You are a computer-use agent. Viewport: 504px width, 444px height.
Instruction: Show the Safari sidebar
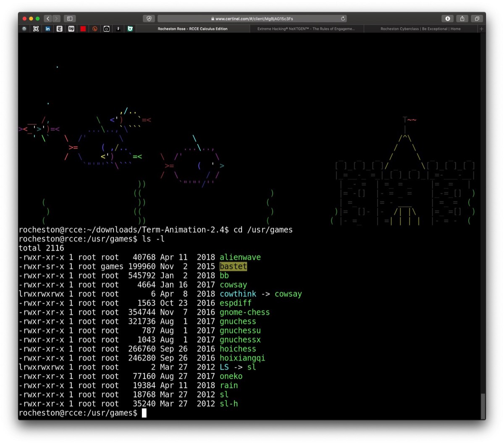70,18
